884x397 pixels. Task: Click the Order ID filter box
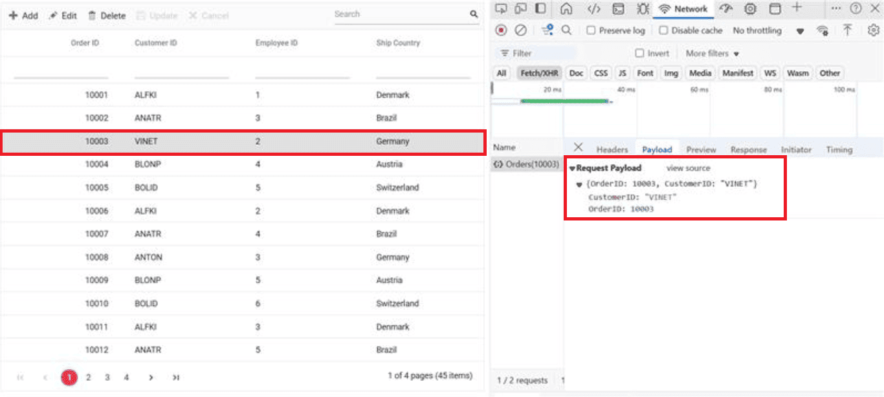click(61, 69)
